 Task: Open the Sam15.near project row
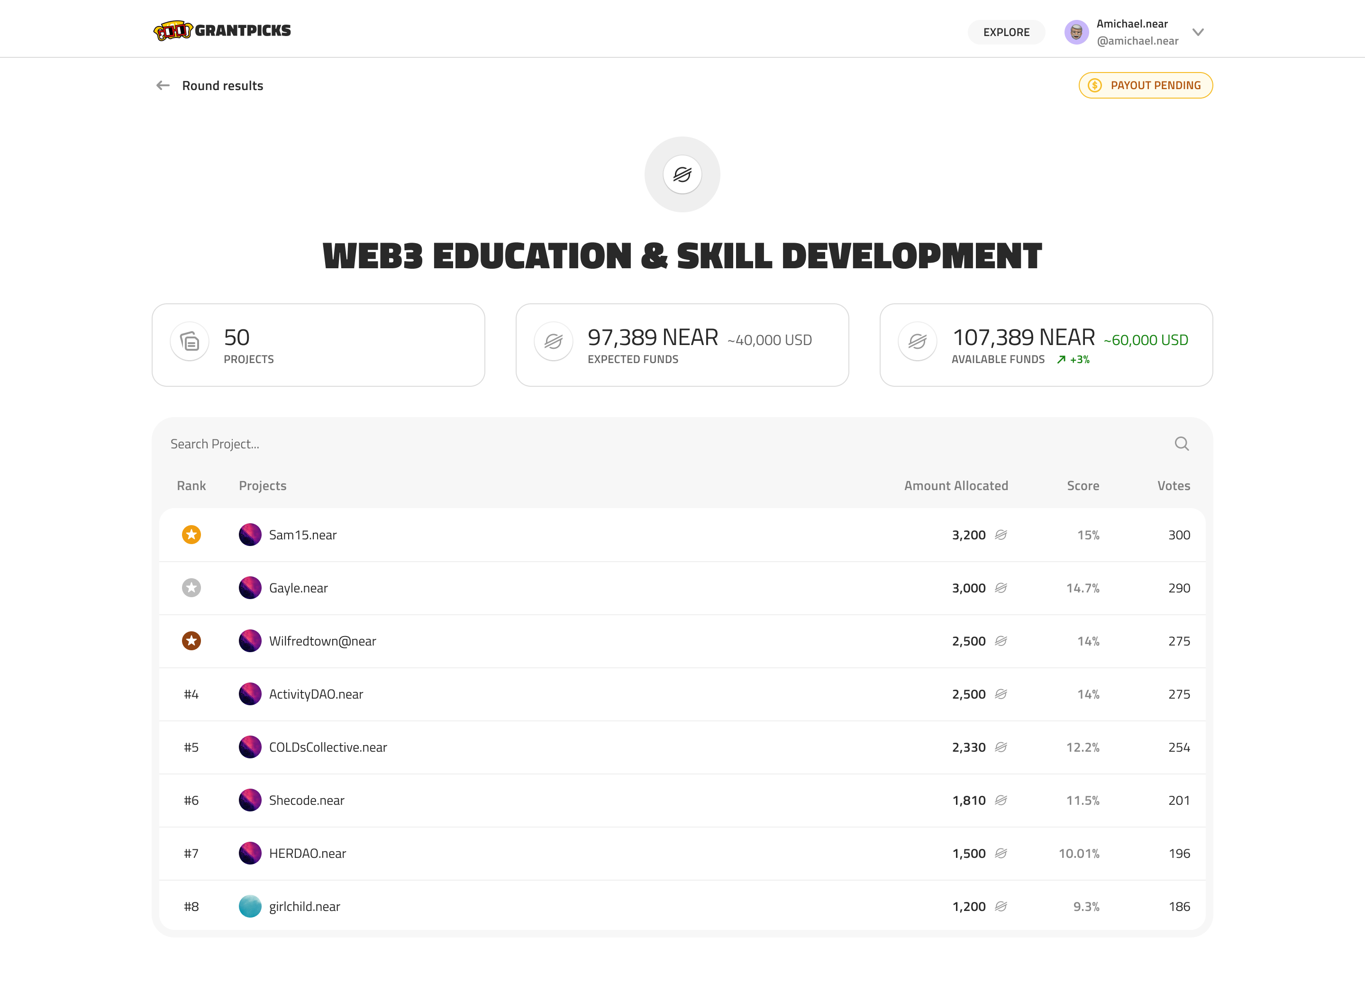pos(302,535)
